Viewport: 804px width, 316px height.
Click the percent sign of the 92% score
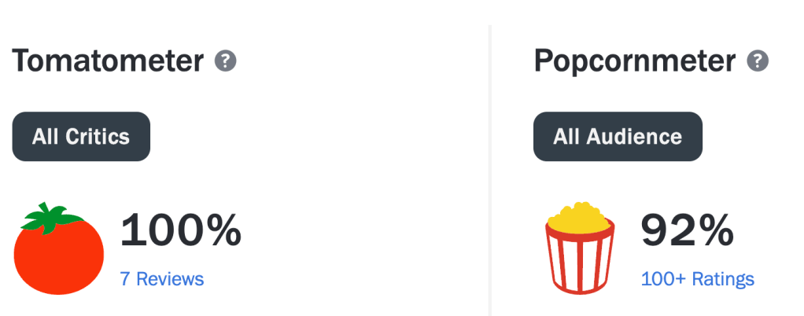pos(717,231)
